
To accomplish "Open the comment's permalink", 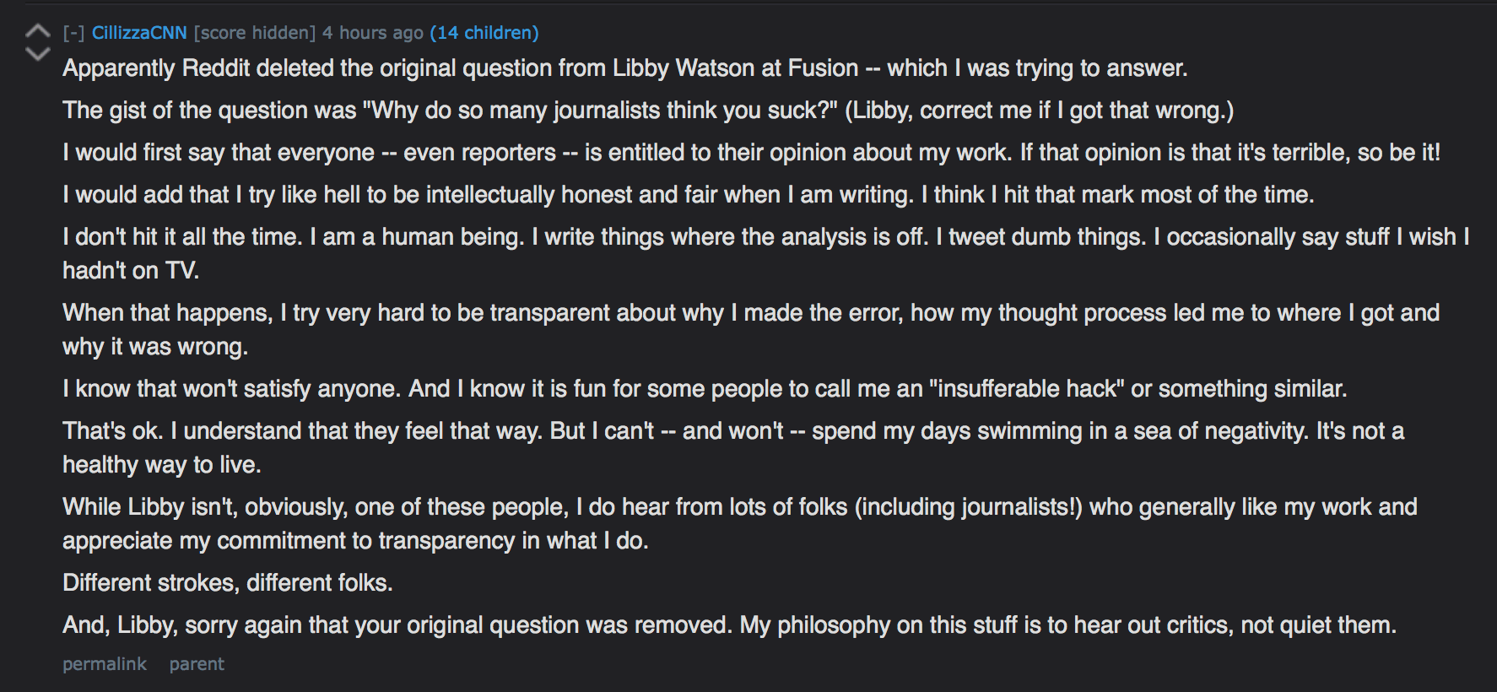I will 105,664.
